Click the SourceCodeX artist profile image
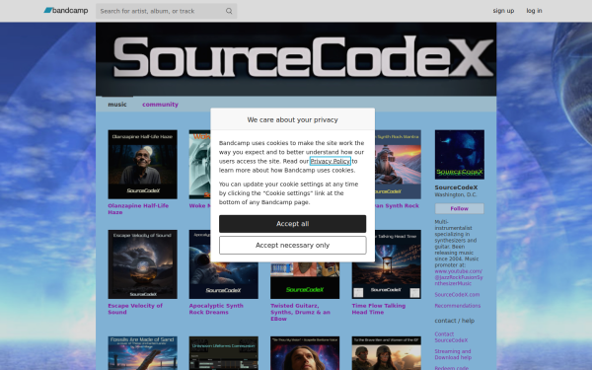 coord(460,155)
